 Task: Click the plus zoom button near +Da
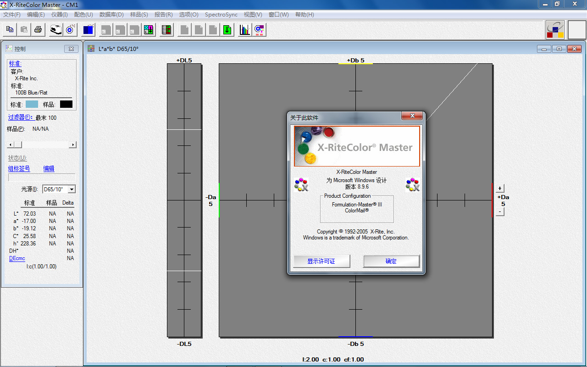tap(500, 188)
